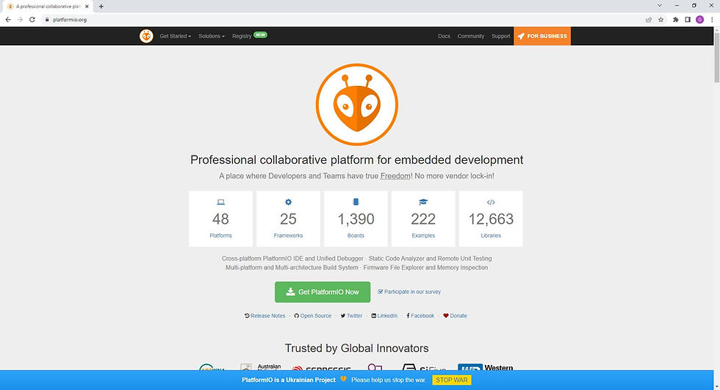Open a new tab with plus button
The width and height of the screenshot is (720, 390).
[101, 7]
